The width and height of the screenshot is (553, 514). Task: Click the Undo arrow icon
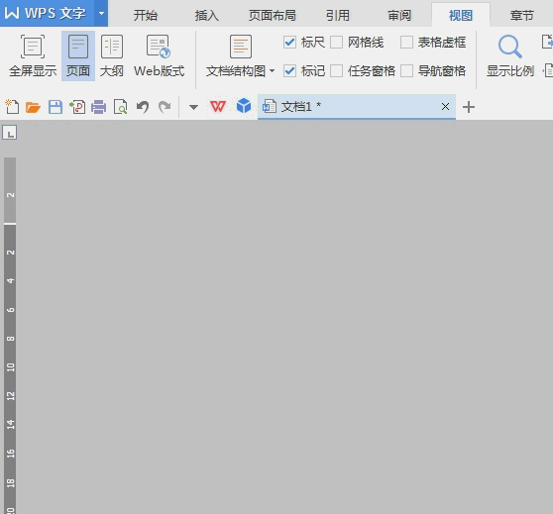pos(143,107)
